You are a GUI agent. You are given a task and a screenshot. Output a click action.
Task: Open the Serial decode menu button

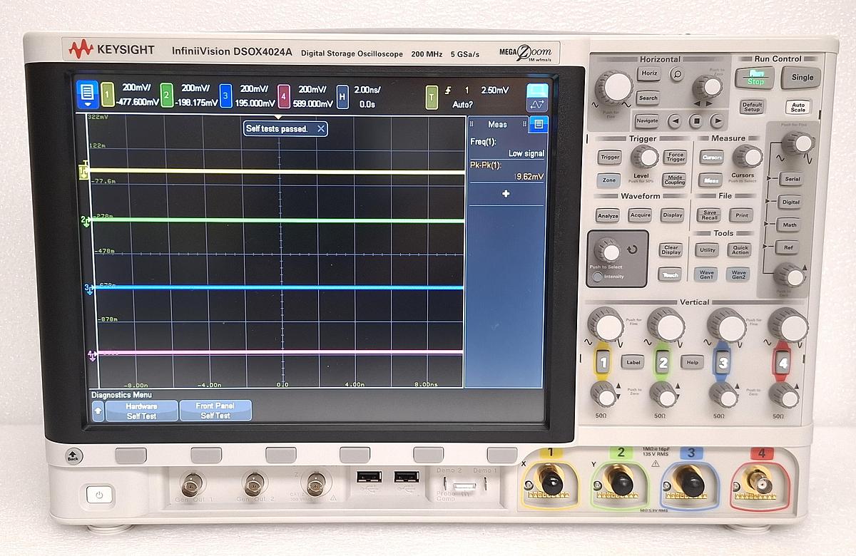pyautogui.click(x=791, y=180)
